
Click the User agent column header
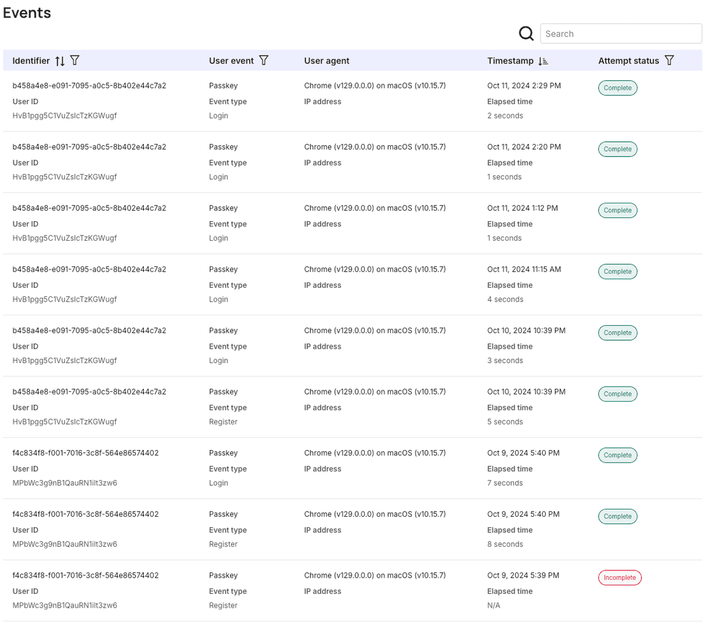(x=326, y=61)
